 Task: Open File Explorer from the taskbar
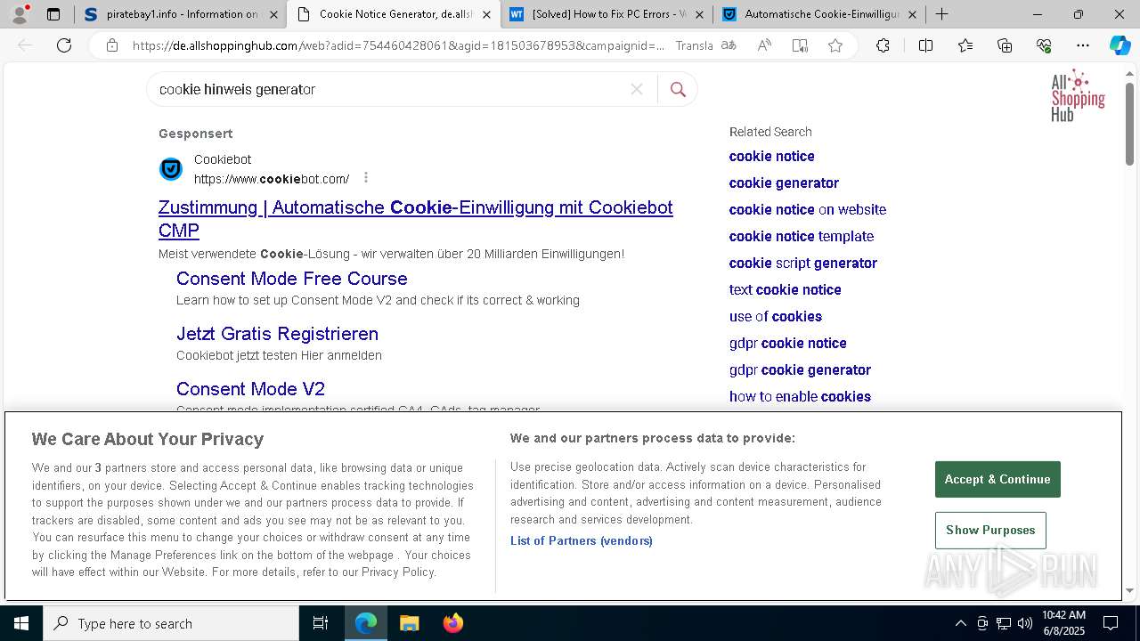pos(409,623)
